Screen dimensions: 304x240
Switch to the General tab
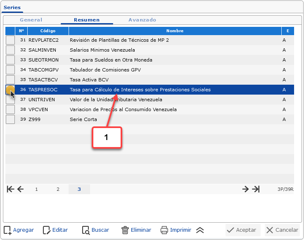(x=31, y=20)
